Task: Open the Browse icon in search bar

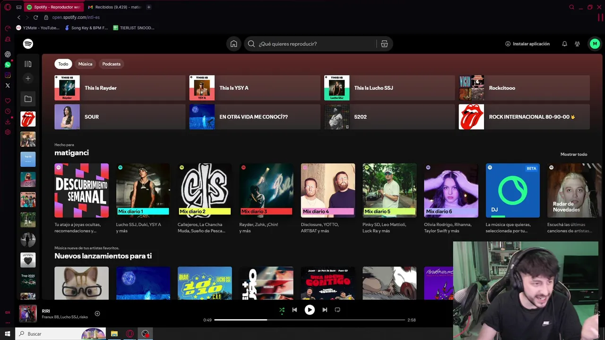Action: (x=384, y=44)
